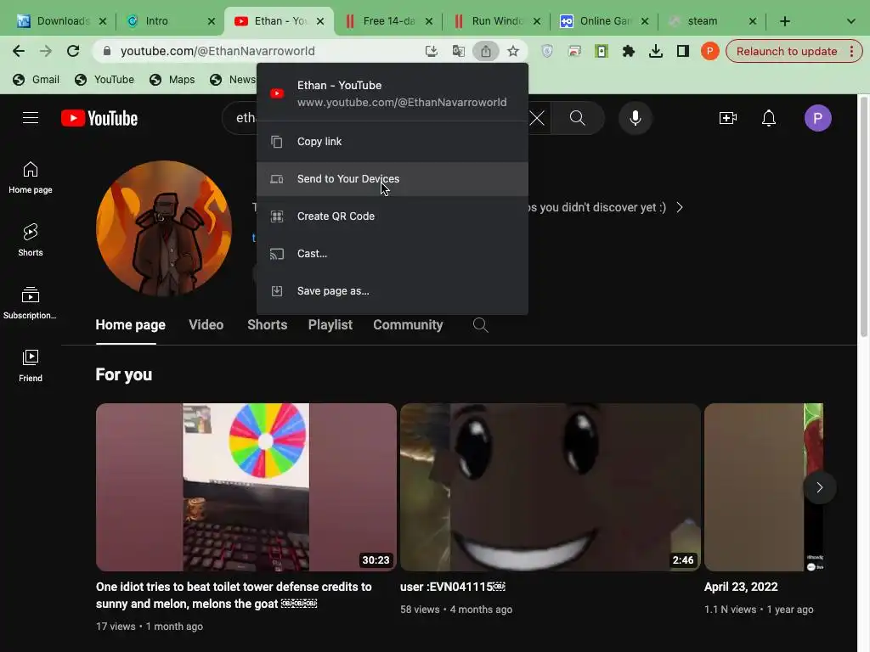Toggle the browser side panel icon

point(682,52)
